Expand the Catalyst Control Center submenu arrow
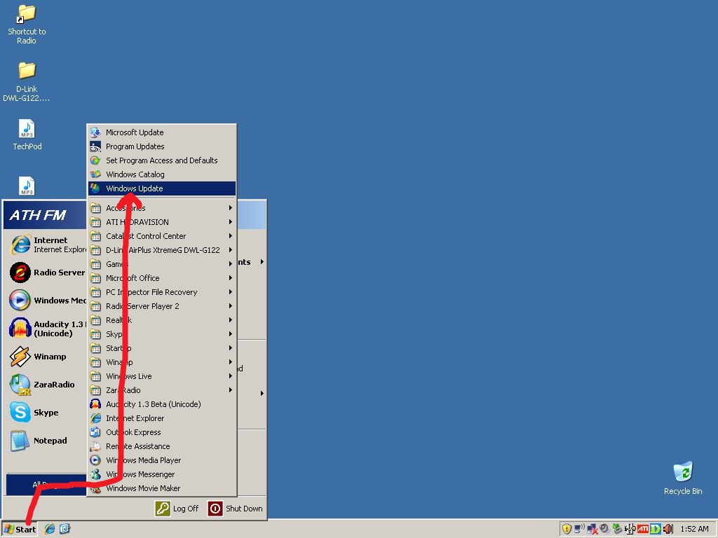 pos(230,236)
